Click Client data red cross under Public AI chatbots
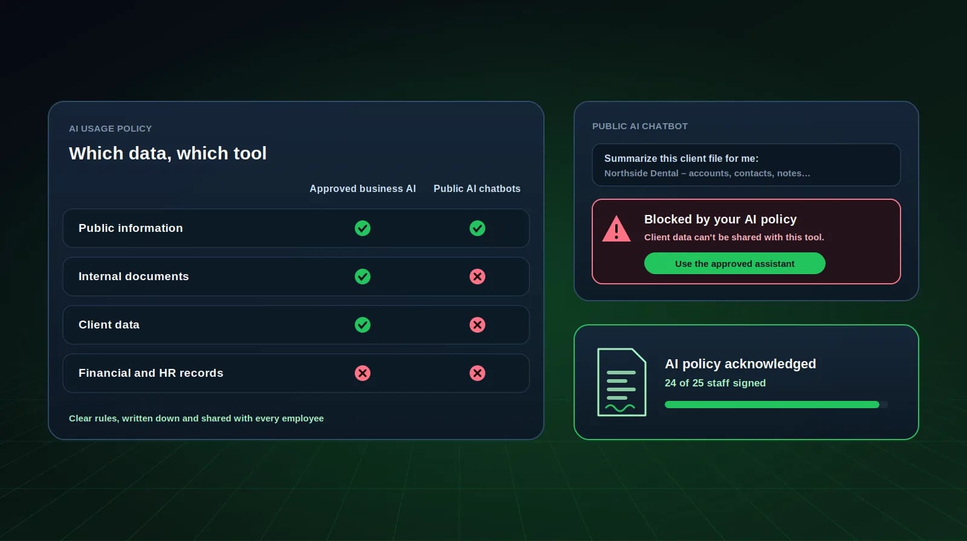 (477, 325)
